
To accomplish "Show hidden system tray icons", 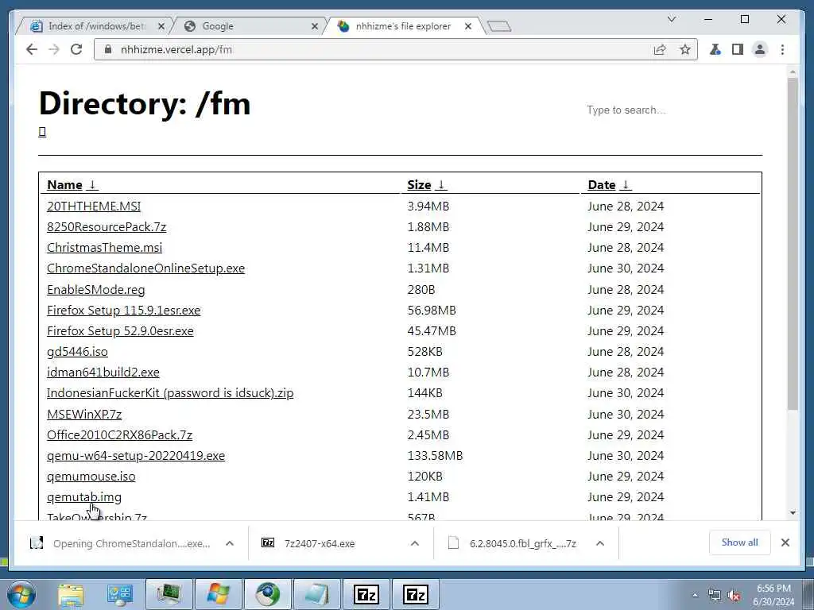I will click(x=695, y=596).
